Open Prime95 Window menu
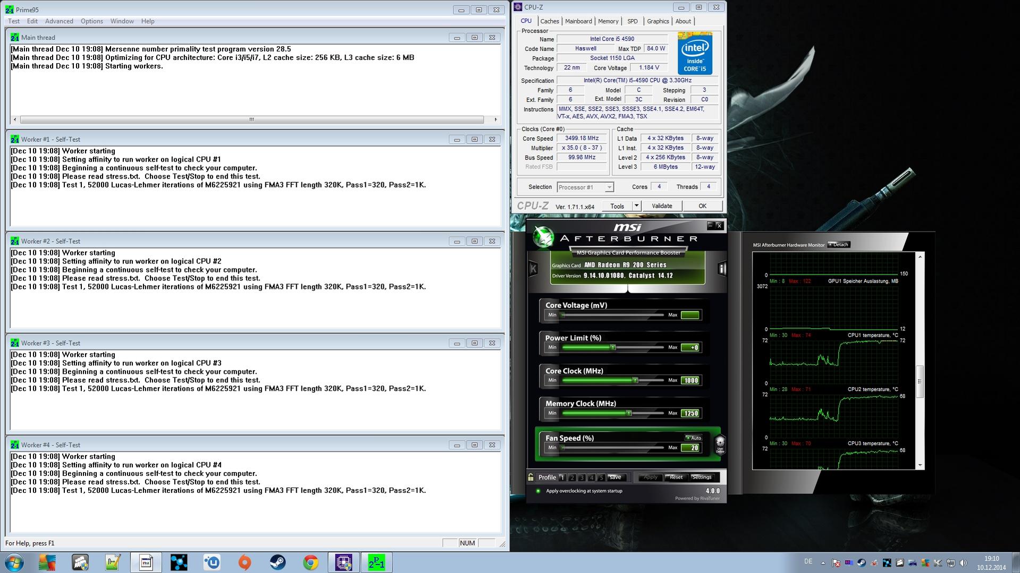 [122, 21]
